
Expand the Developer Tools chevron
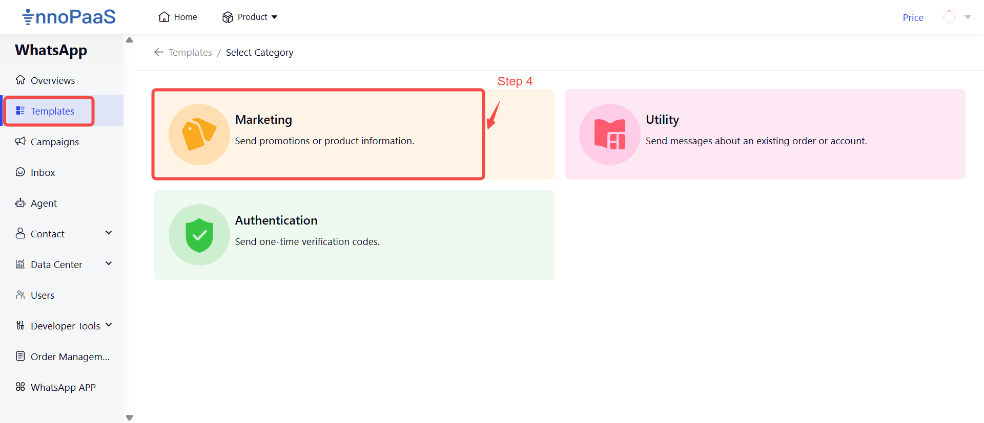(x=109, y=325)
